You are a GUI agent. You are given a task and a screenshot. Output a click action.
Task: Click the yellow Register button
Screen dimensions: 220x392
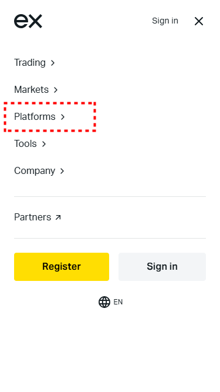(62, 267)
